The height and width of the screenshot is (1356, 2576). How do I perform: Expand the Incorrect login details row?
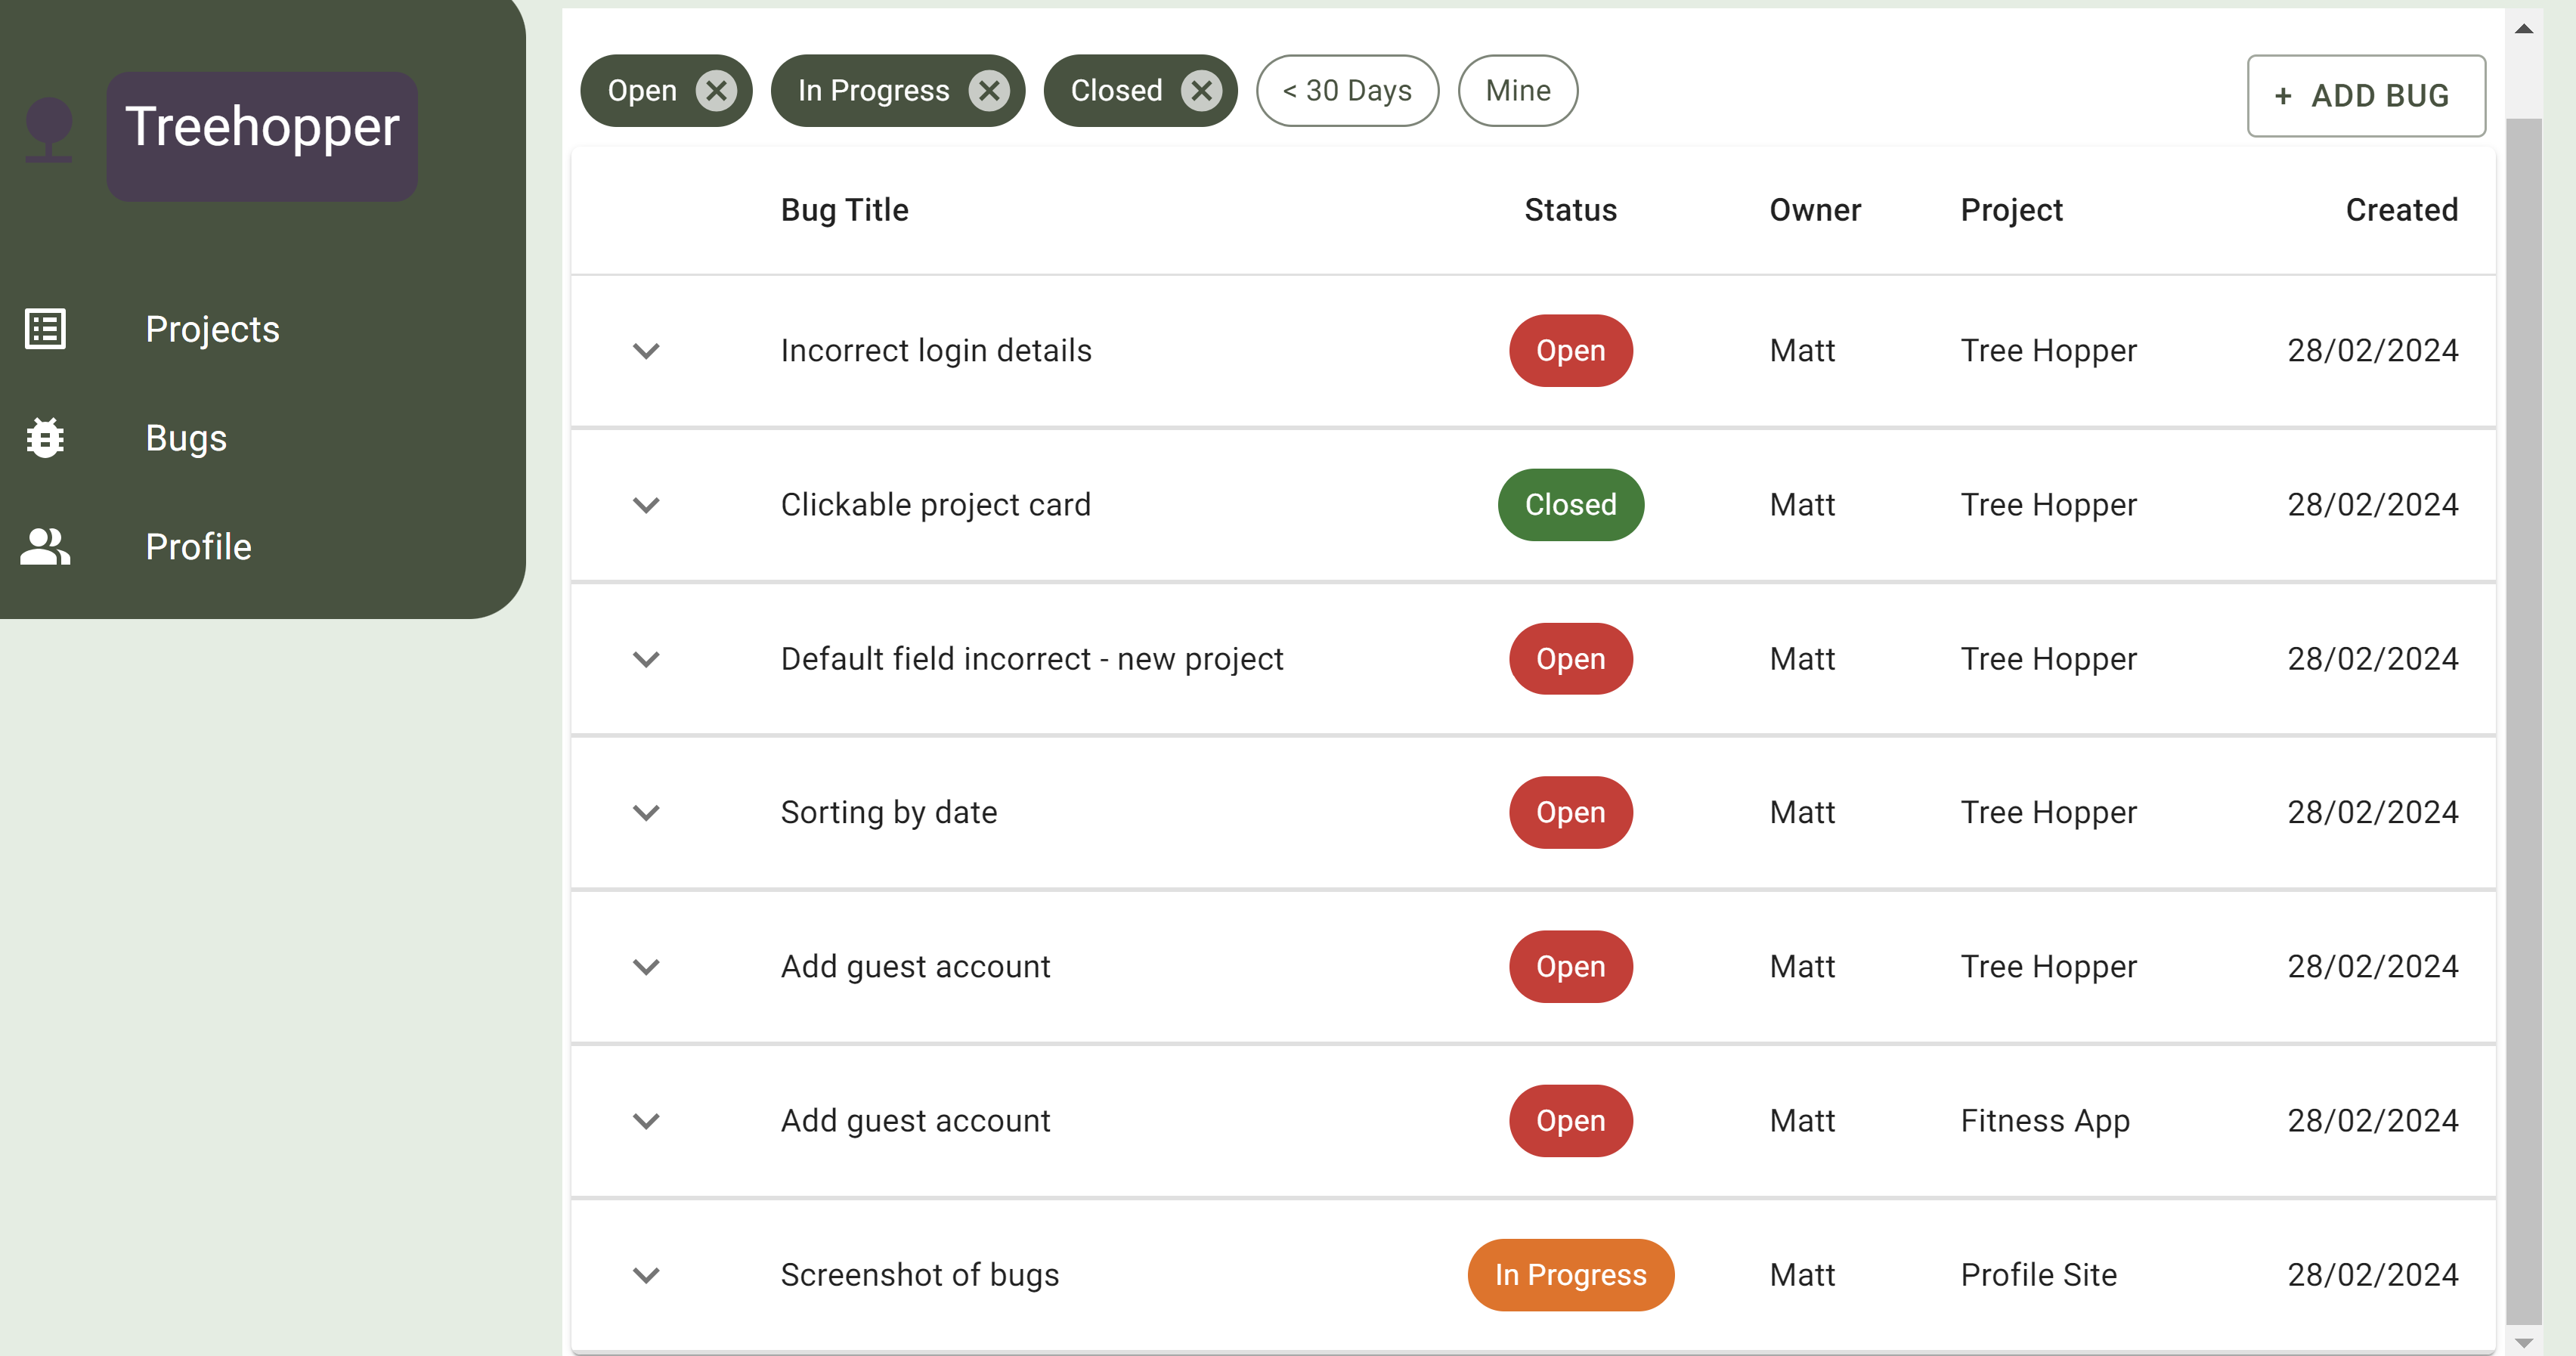pos(646,351)
